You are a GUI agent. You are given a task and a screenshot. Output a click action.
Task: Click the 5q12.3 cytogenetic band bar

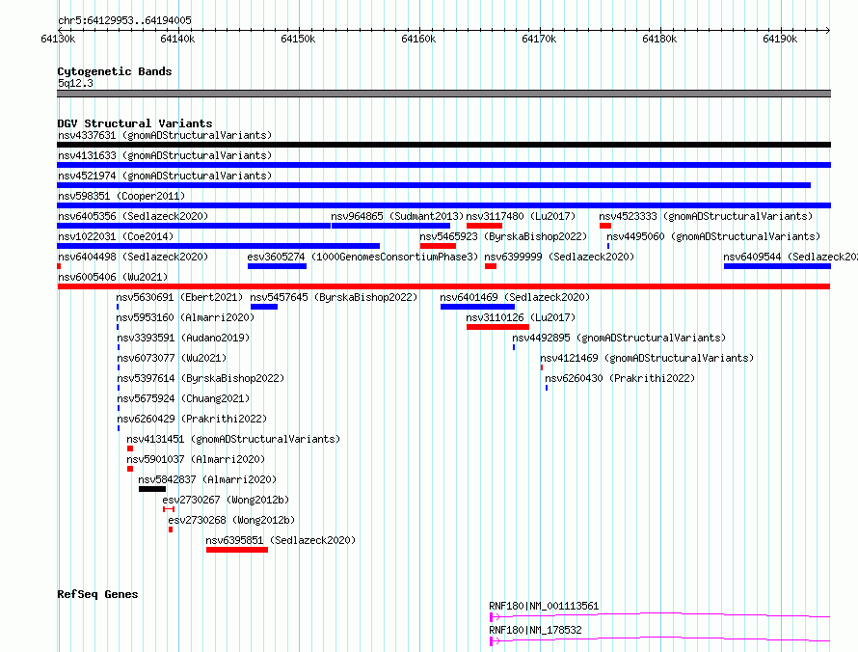pyautogui.click(x=443, y=94)
